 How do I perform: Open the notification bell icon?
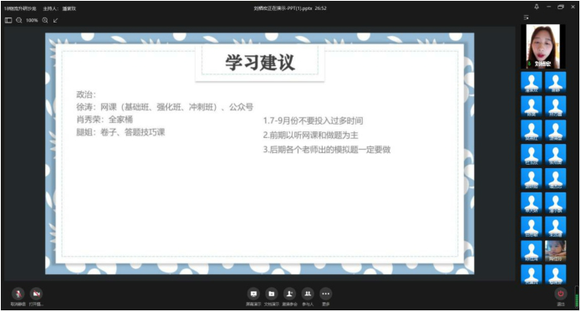pyautogui.click(x=537, y=7)
